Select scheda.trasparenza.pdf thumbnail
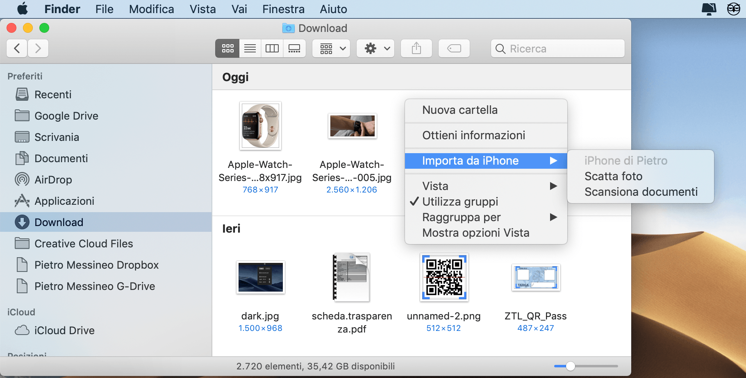746x378 pixels. coord(352,277)
